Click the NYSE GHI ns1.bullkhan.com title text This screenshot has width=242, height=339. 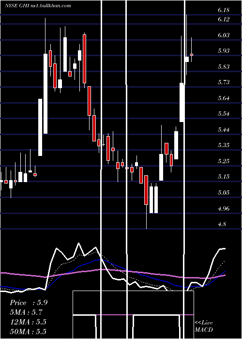coord(38,6)
